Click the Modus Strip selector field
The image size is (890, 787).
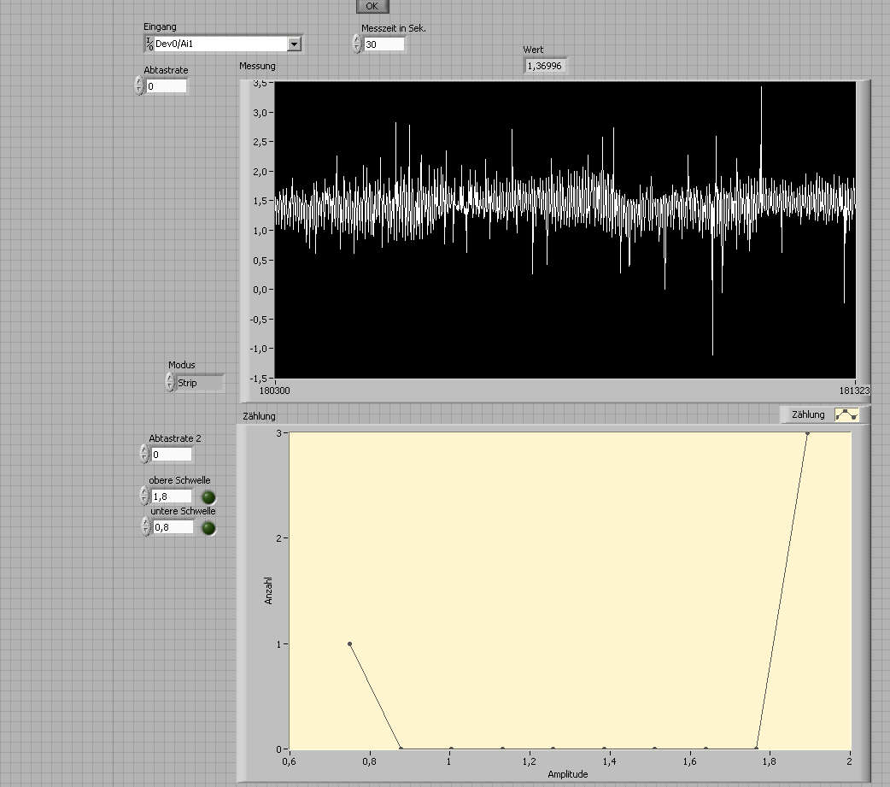coord(201,383)
